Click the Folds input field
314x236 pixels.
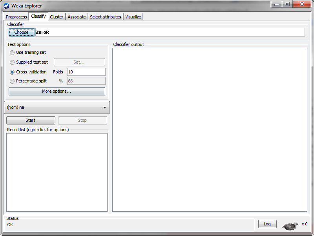point(86,72)
